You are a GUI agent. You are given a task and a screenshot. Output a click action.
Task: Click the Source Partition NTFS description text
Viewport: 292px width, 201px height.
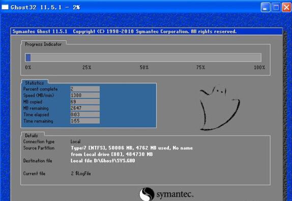(x=132, y=151)
